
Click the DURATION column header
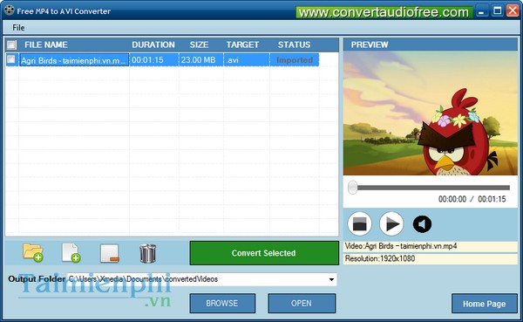pos(153,45)
